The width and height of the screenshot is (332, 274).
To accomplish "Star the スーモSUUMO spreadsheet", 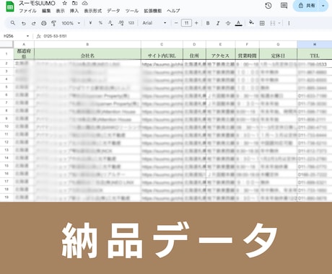I will point(64,3).
